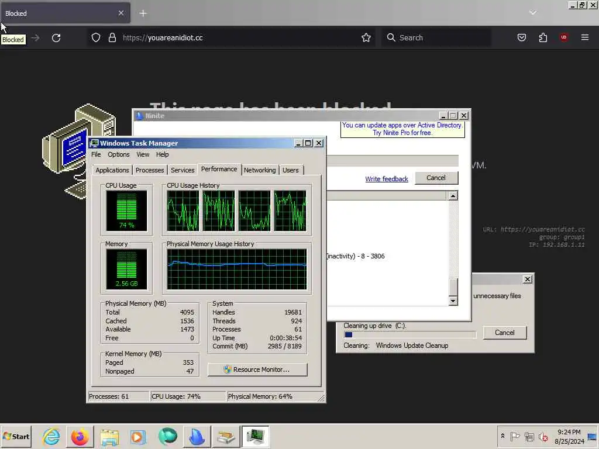Click the muted volume tray icon
599x449 pixels.
543,436
